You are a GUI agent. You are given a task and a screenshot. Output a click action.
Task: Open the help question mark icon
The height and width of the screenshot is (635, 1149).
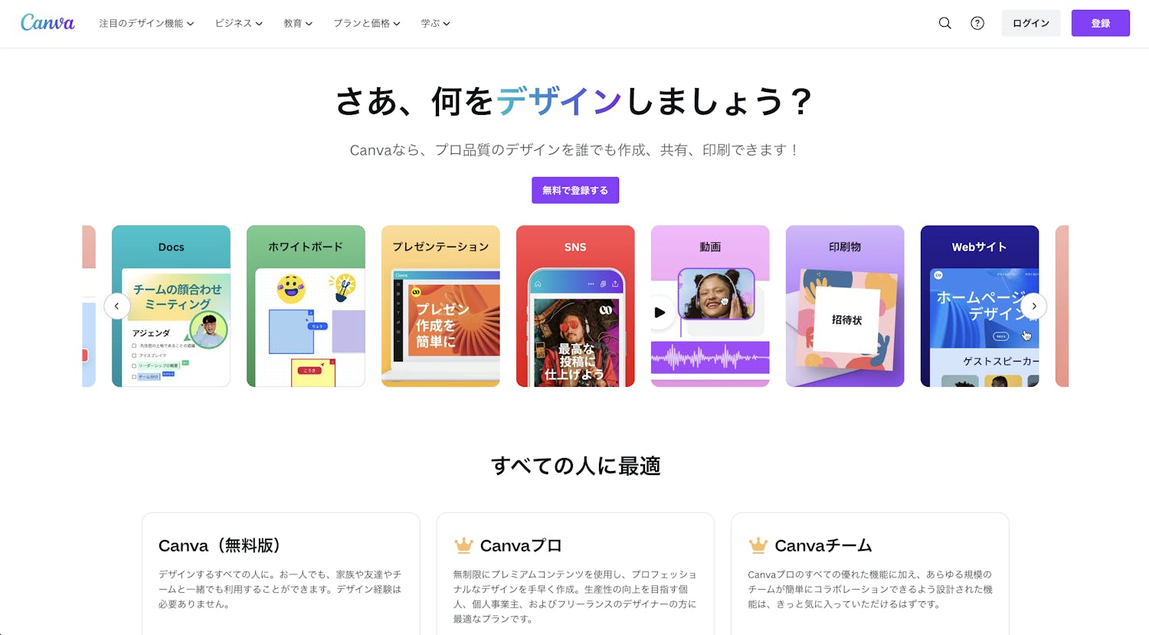point(977,23)
